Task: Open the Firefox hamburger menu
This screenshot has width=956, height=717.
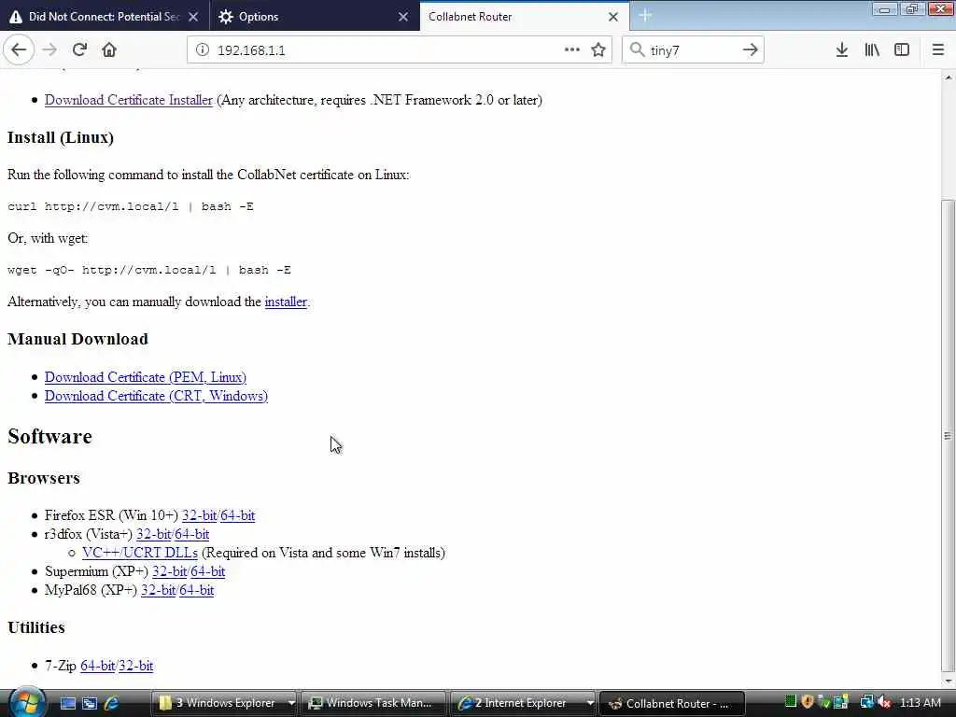Action: tap(938, 50)
